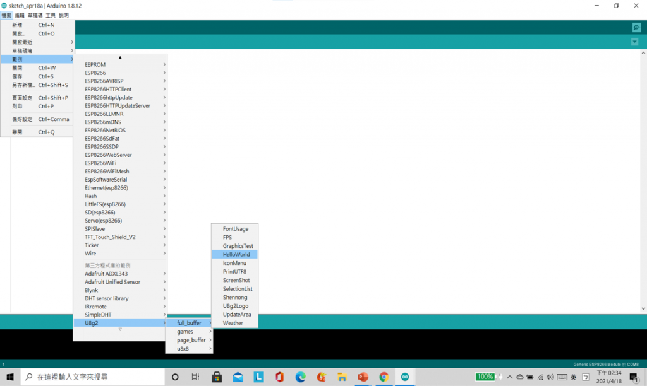Open the sketch tab dropdown arrow

[x=634, y=42]
